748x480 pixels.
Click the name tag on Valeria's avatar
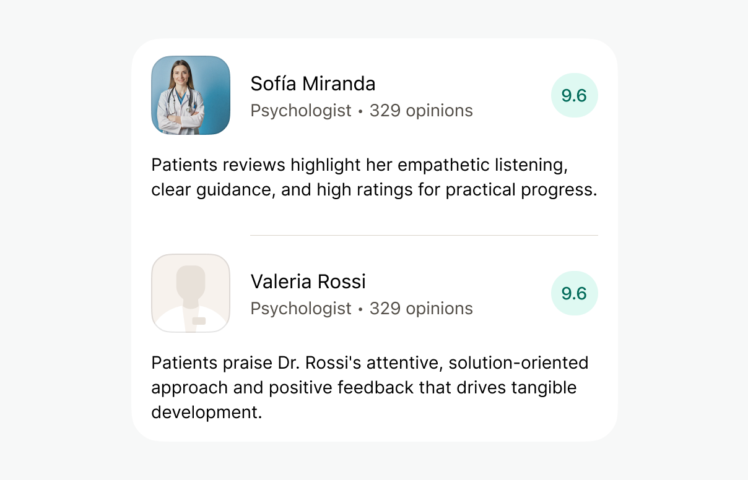point(199,321)
